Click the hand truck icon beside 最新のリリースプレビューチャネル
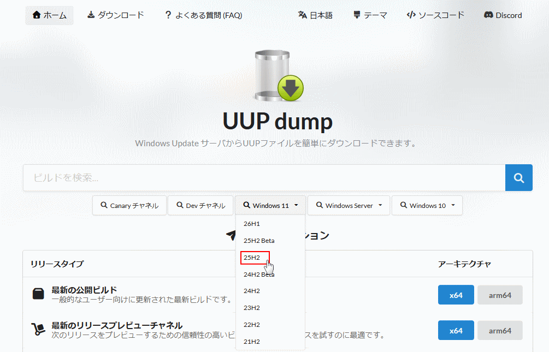This screenshot has height=352, width=549. click(x=38, y=329)
